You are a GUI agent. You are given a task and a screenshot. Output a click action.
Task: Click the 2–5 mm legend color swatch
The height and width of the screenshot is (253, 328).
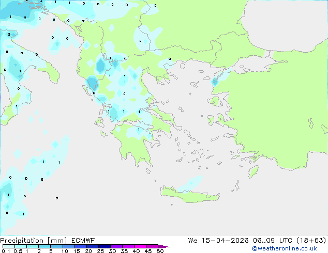pos(44,246)
